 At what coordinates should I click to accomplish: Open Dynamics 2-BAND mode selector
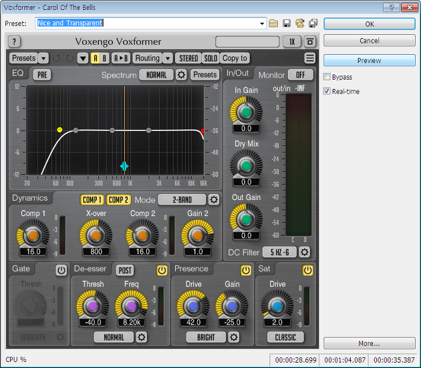pos(182,200)
